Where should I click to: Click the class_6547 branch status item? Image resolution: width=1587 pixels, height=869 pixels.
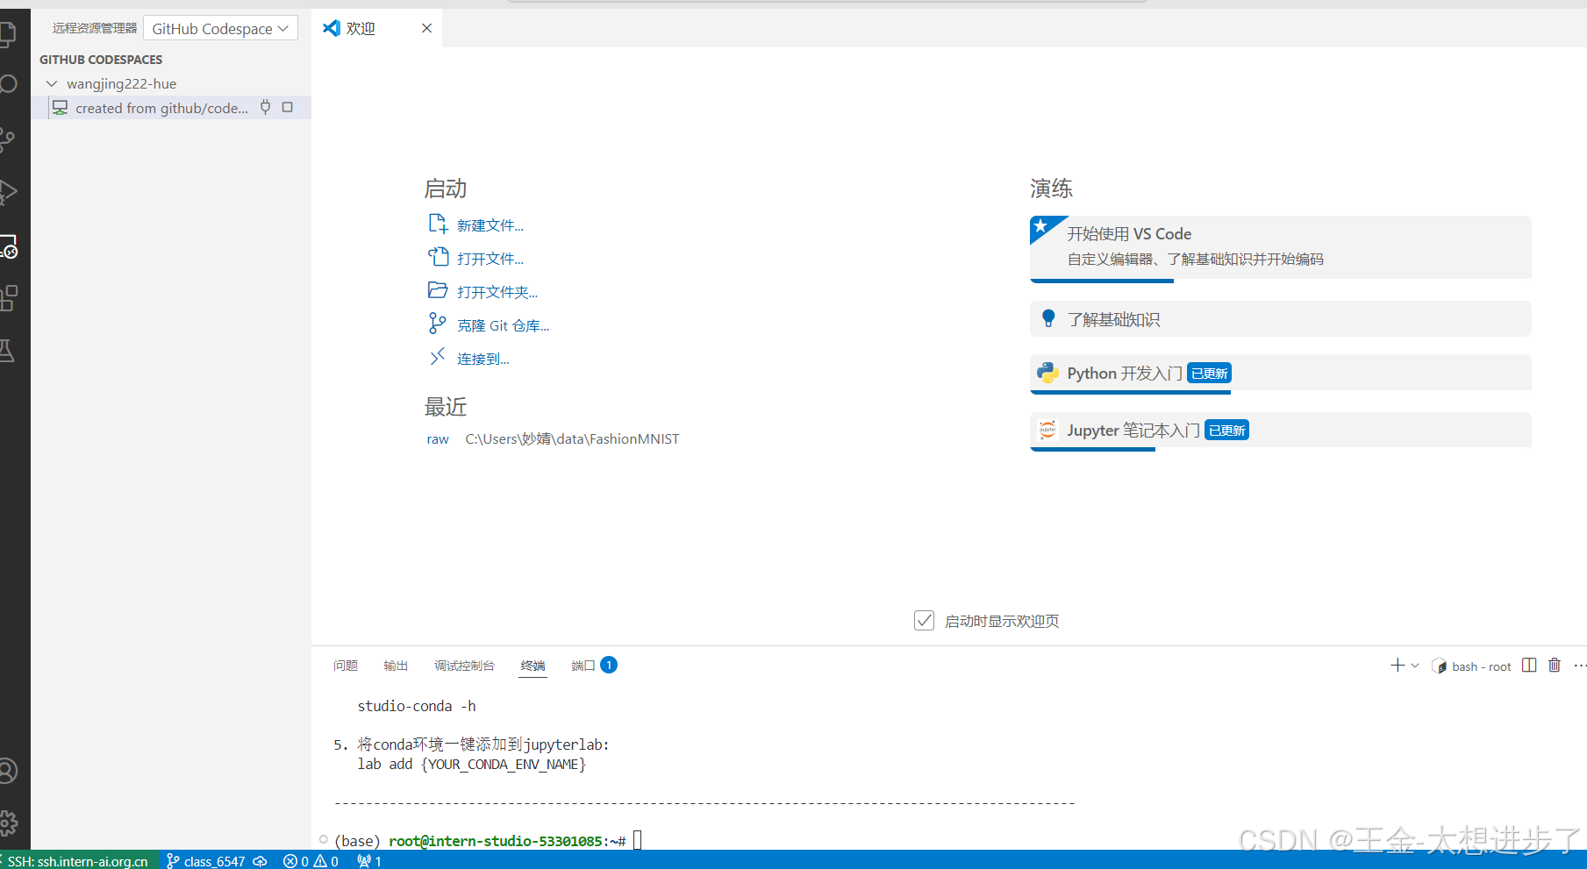click(206, 861)
